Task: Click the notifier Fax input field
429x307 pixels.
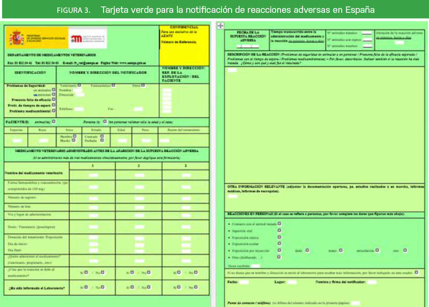Action: tap(138, 109)
